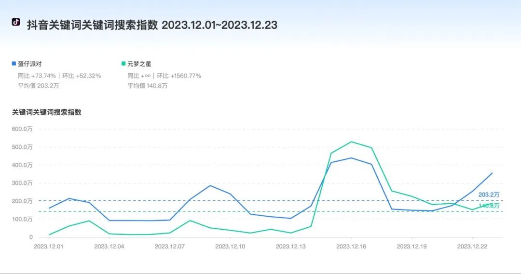Click the green line's highest peak point
Screen dimensions: 521x274
point(351,142)
